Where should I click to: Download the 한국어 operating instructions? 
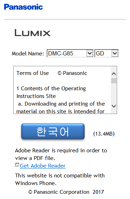(53, 131)
